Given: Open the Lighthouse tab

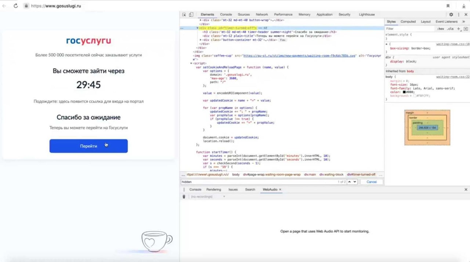Looking at the screenshot, I should (x=367, y=15).
